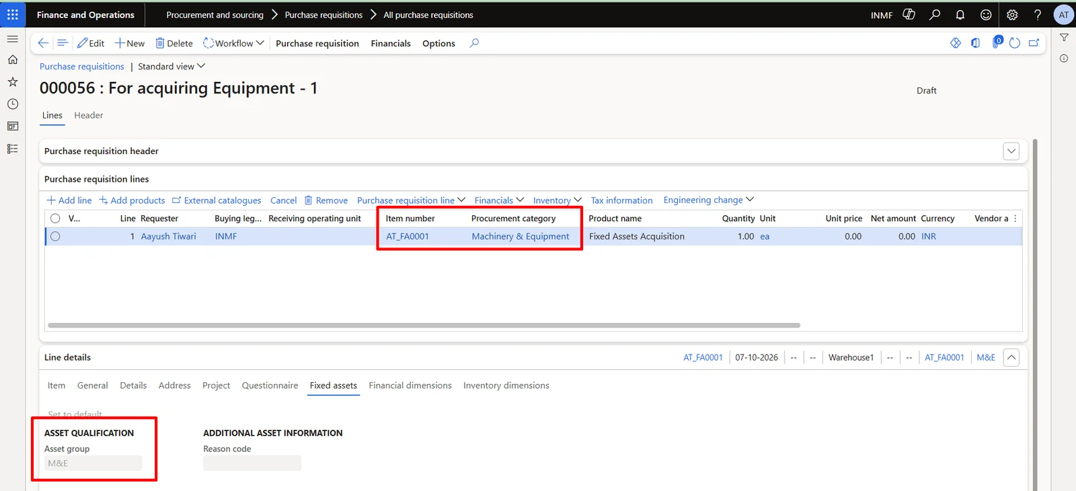The width and height of the screenshot is (1076, 491).
Task: Collapse the Line details section
Action: tap(1011, 357)
